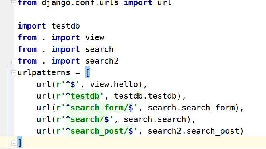266x149 pixels.
Task: Click the highlighted closing square bracket
Action: (x=20, y=142)
